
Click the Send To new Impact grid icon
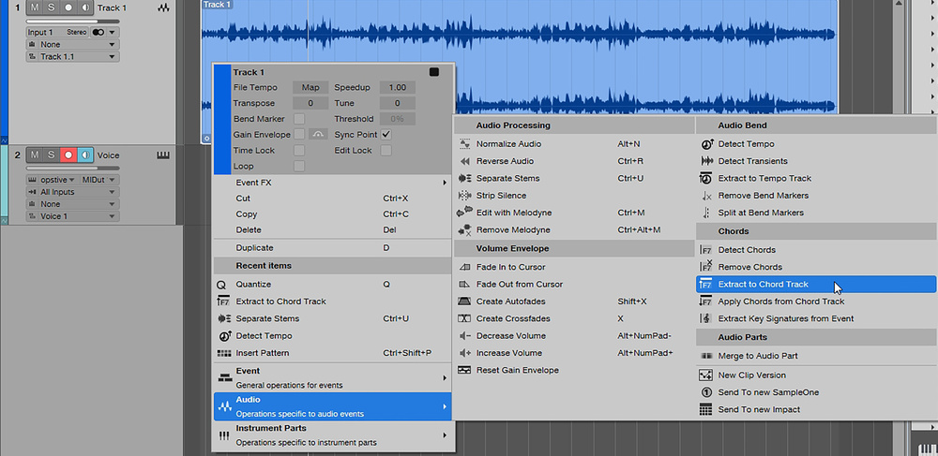(706, 409)
